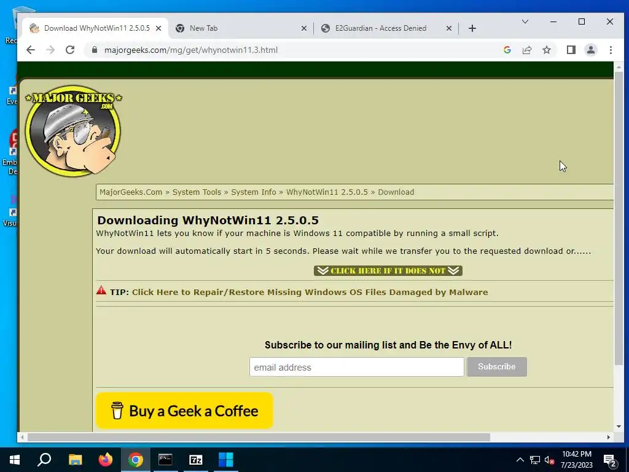Click 'Click Here If It Does Not' download button
The height and width of the screenshot is (472, 629).
coord(388,270)
